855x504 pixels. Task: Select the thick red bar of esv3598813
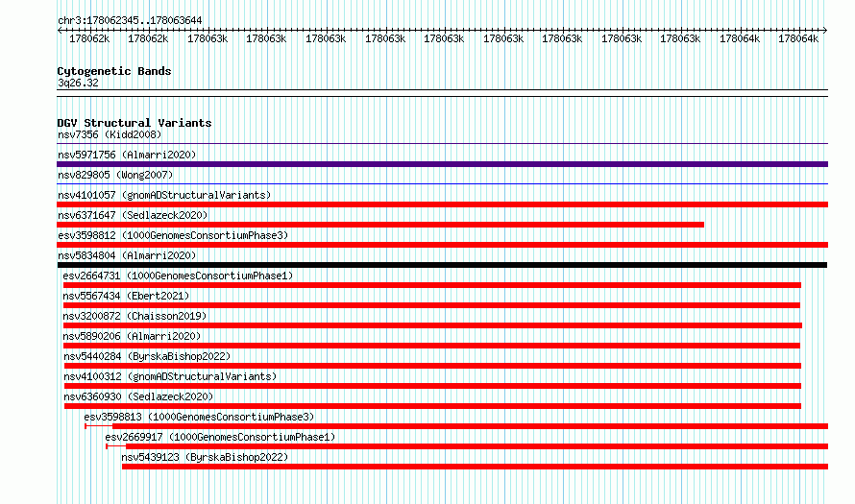[470, 426]
